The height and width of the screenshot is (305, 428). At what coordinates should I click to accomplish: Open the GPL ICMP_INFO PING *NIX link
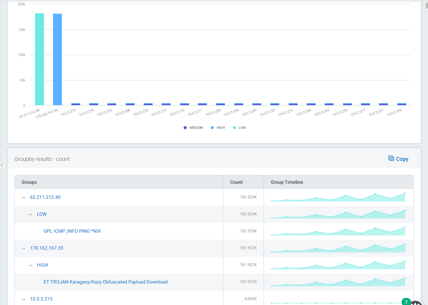72,231
